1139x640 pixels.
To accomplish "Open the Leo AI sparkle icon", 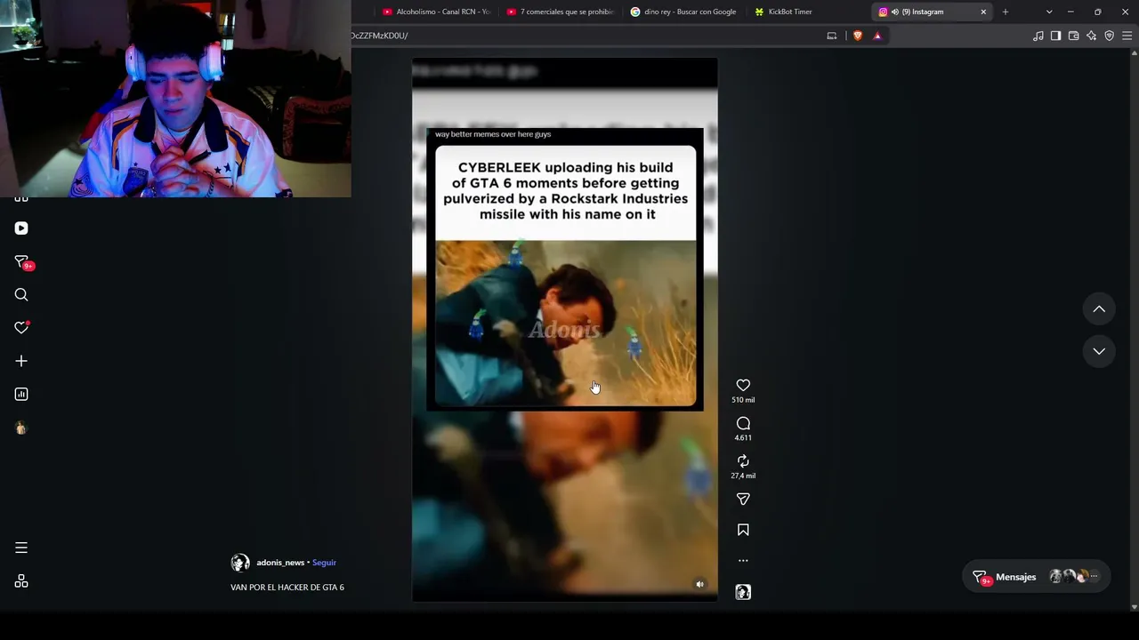I will 1092,36.
